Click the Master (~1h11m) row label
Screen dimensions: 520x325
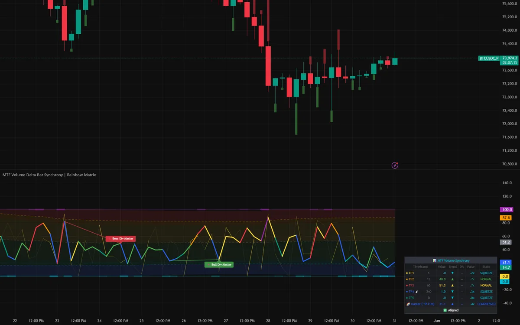coord(422,304)
